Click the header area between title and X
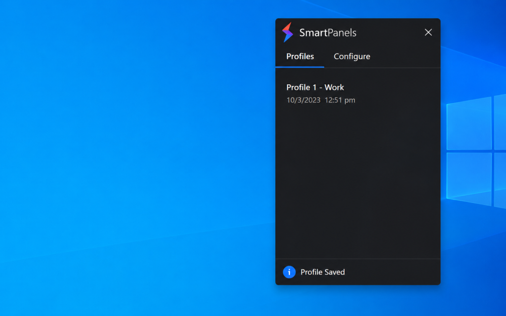Image resolution: width=506 pixels, height=316 pixels. pos(389,32)
